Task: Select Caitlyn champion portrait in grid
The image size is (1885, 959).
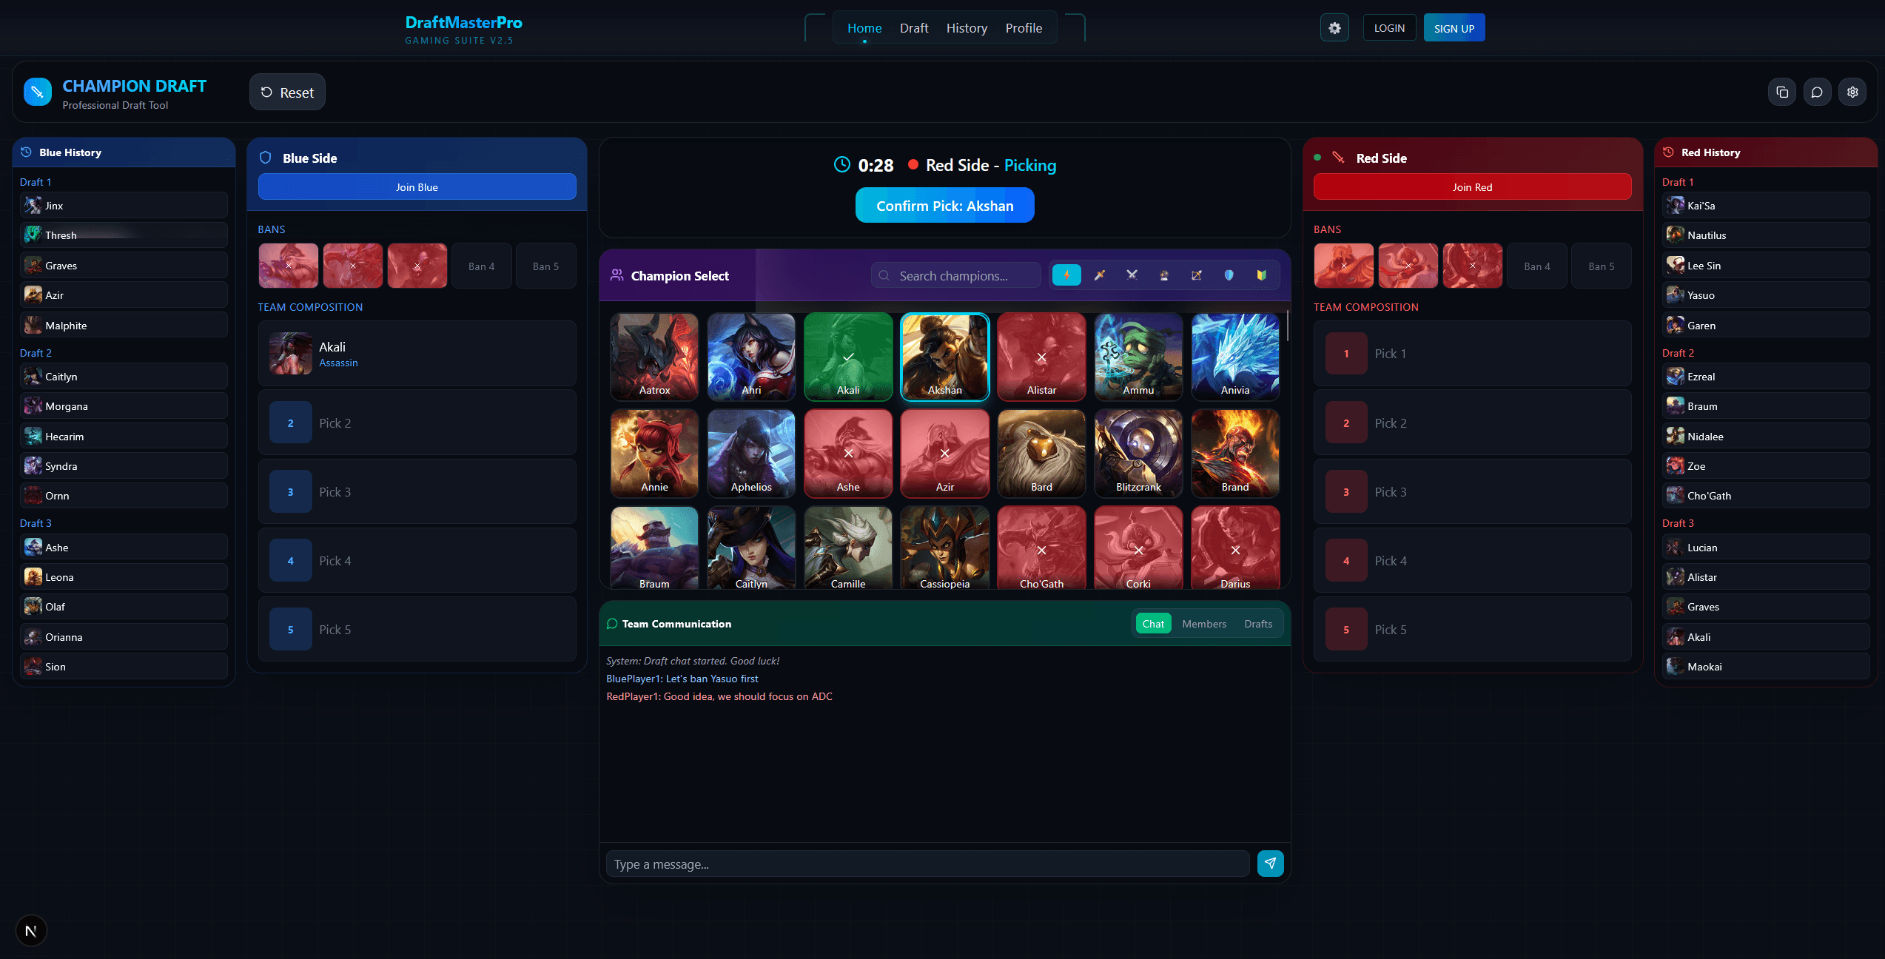Action: pyautogui.click(x=751, y=548)
